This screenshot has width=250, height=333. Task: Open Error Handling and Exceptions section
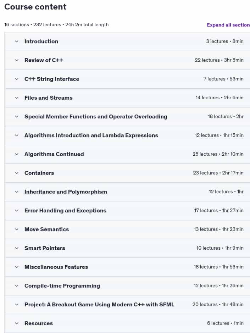click(65, 211)
